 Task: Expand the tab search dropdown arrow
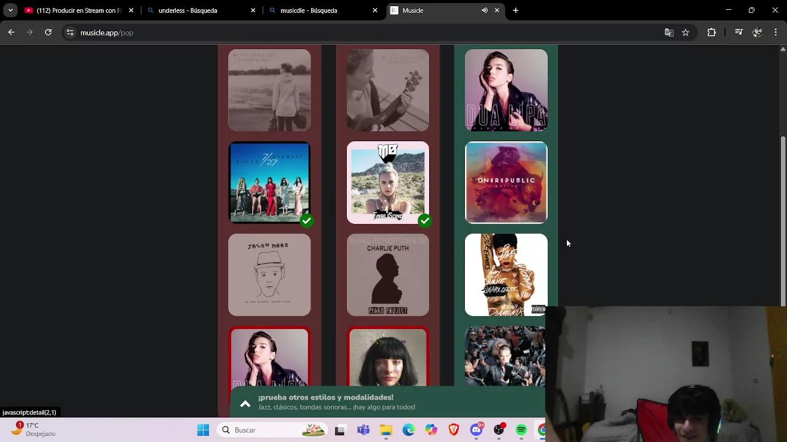pos(10,10)
